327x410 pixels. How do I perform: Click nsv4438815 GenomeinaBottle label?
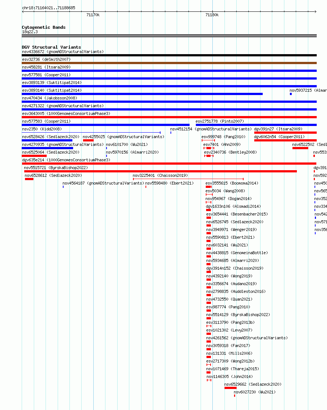pos(237,253)
